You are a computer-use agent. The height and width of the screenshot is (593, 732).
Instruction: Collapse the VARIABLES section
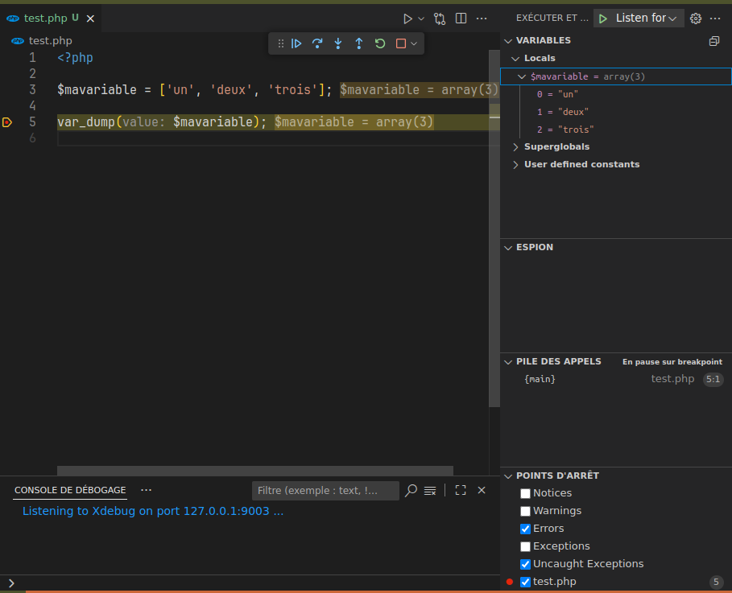[508, 41]
